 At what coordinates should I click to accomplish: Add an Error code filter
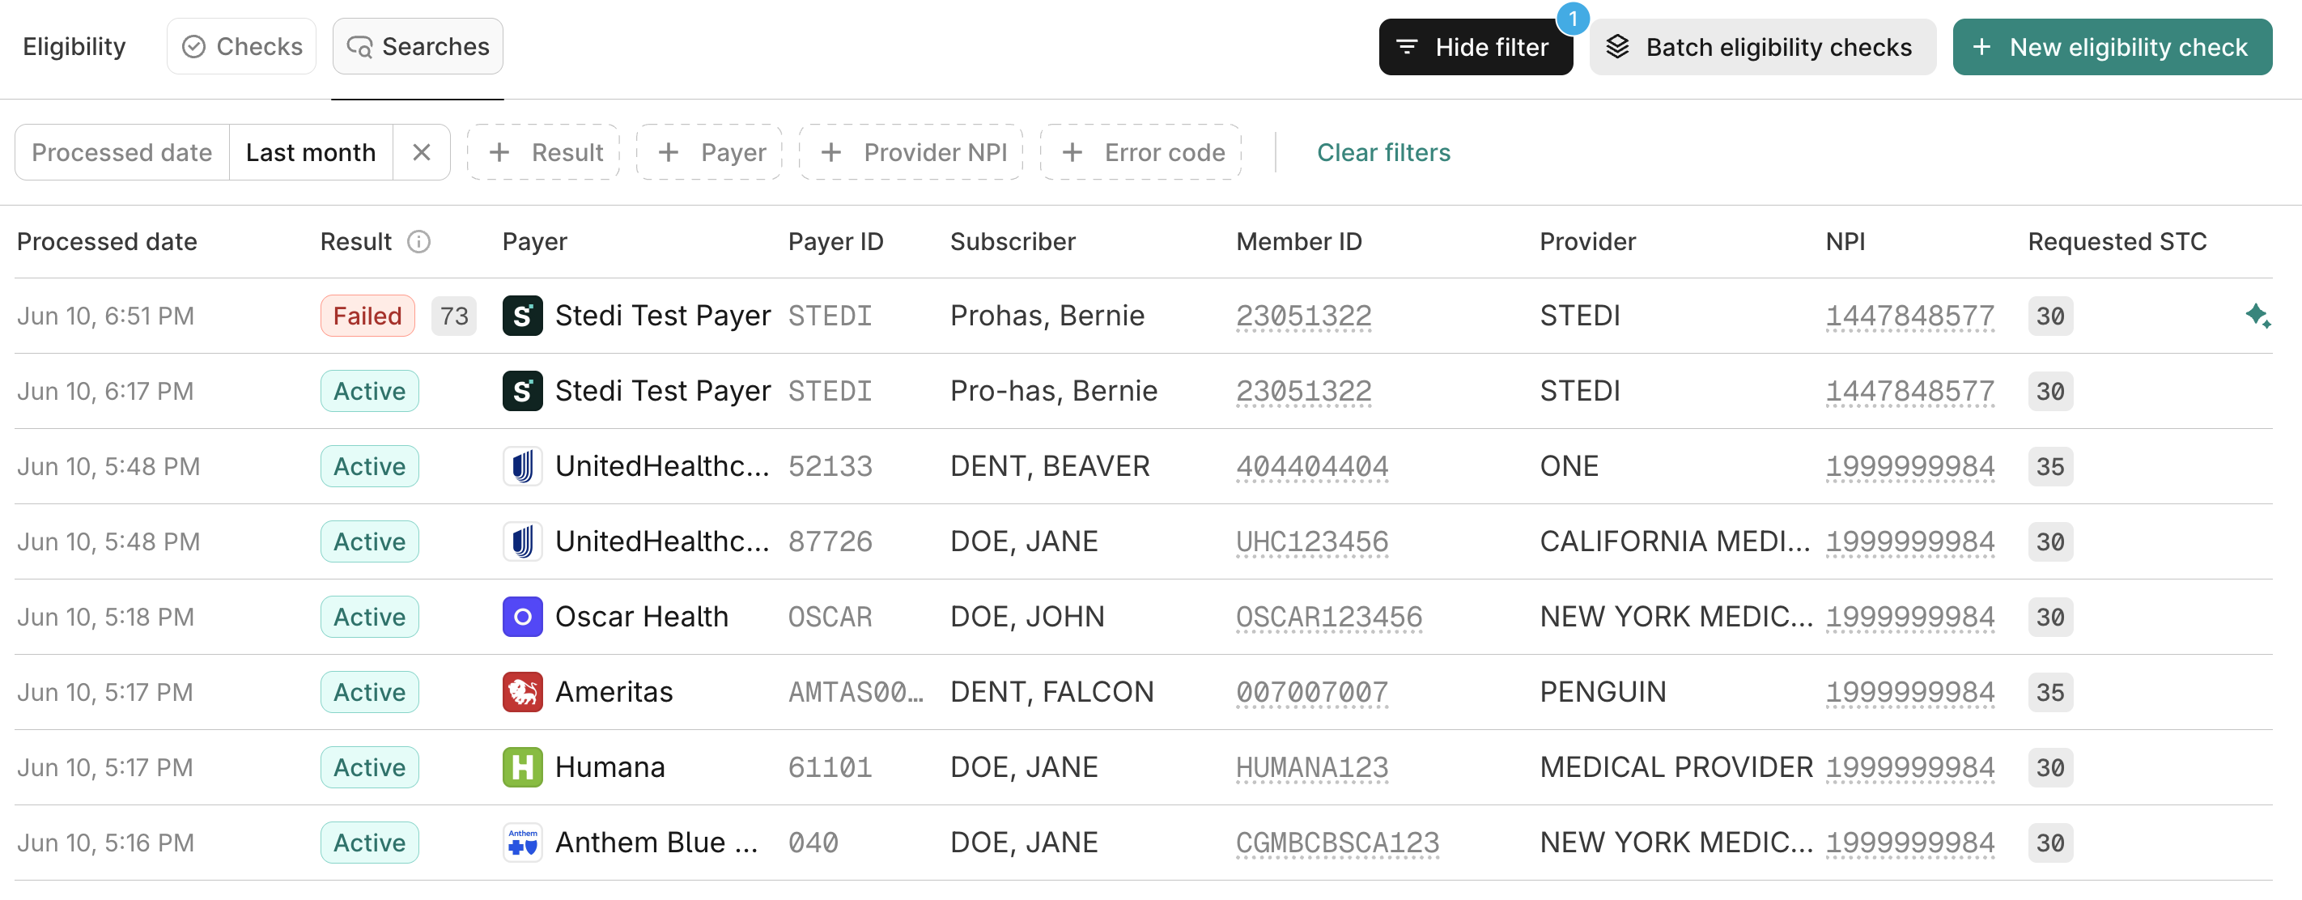tap(1141, 153)
